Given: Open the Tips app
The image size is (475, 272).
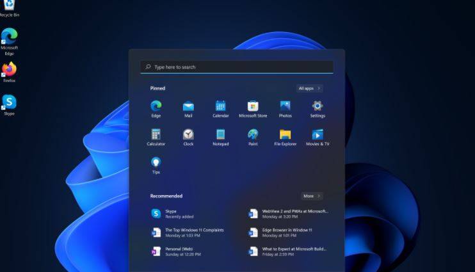Looking at the screenshot, I should coord(156,165).
